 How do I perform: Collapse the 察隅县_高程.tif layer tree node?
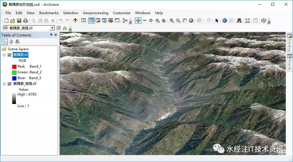coord(4,84)
